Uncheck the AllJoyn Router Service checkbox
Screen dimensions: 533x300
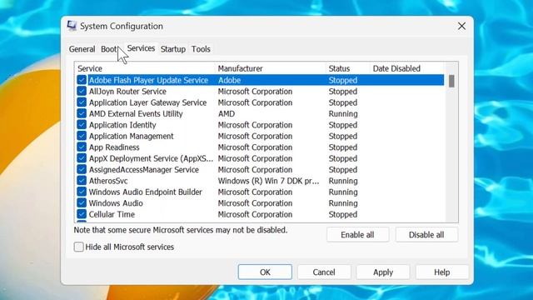(82, 91)
